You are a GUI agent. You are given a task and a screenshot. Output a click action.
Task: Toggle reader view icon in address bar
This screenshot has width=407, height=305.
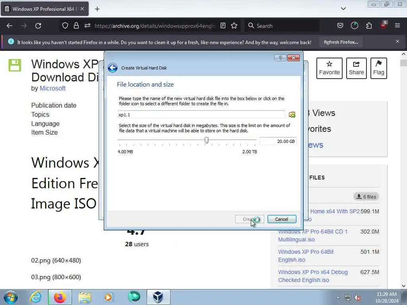click(223, 25)
